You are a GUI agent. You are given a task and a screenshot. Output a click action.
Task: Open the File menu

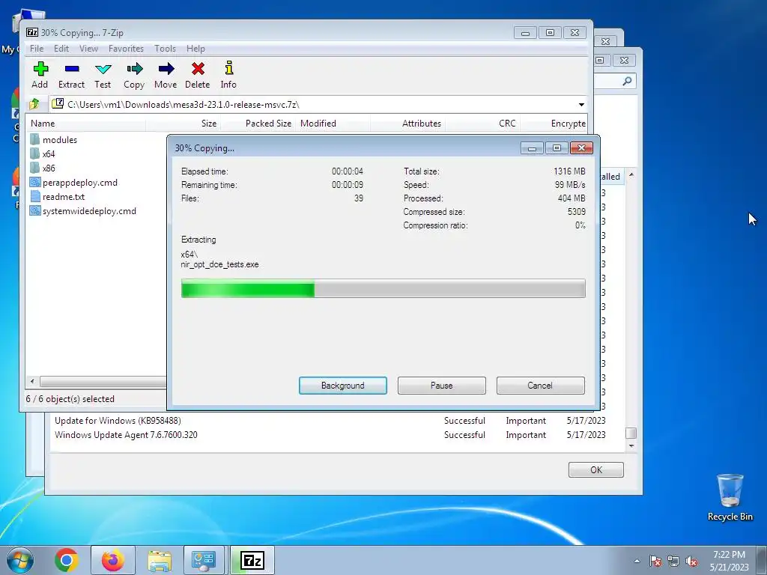point(37,49)
